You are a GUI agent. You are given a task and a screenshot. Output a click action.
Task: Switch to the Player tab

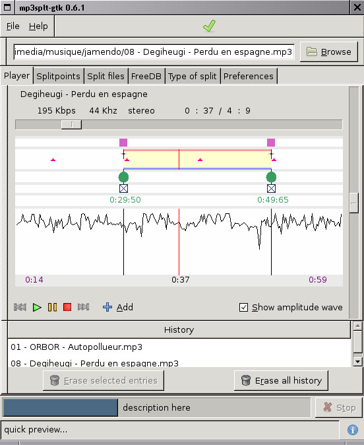(16, 75)
